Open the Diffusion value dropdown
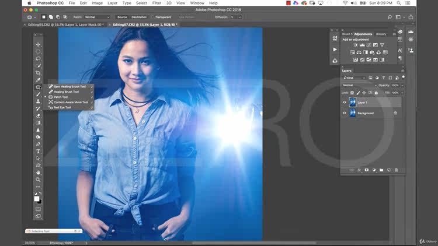 [x=239, y=17]
